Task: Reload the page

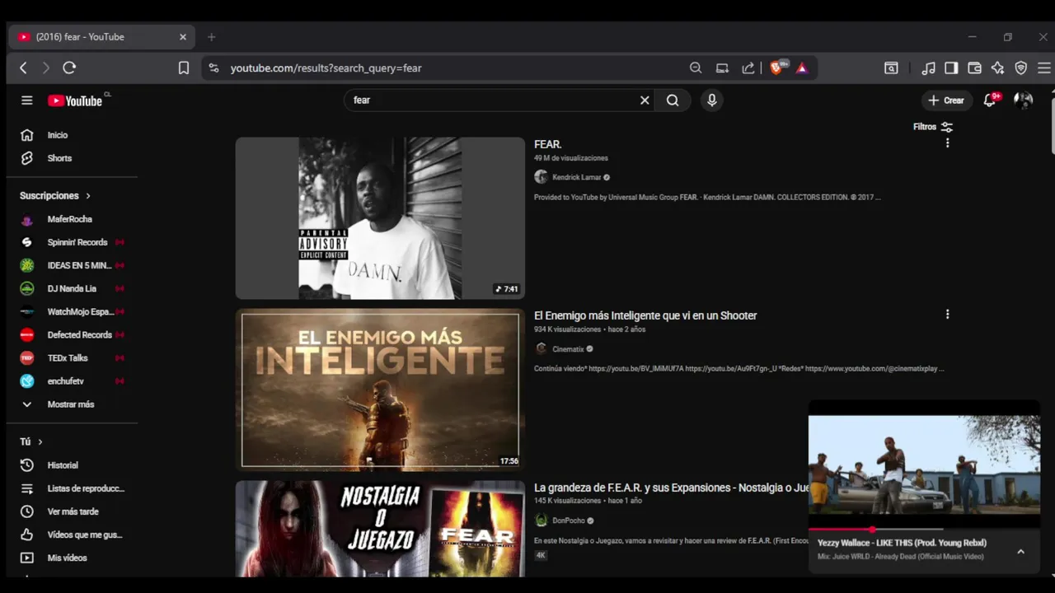Action: (69, 68)
